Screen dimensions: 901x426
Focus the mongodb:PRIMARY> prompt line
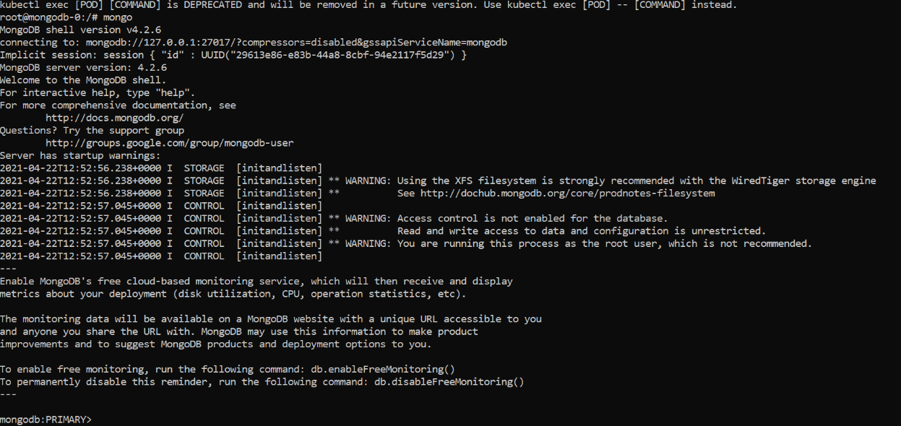pyautogui.click(x=46, y=420)
